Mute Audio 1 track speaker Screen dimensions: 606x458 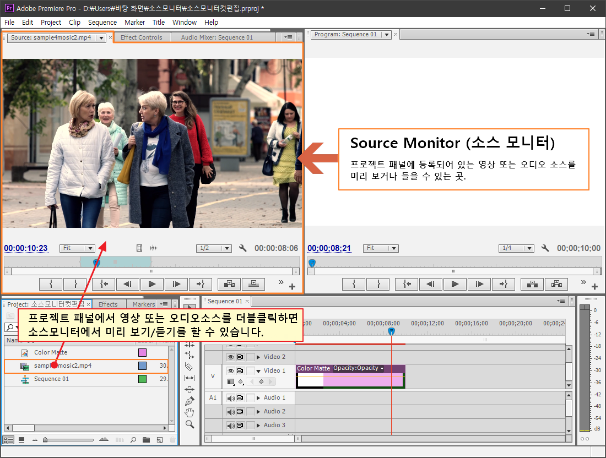[231, 398]
